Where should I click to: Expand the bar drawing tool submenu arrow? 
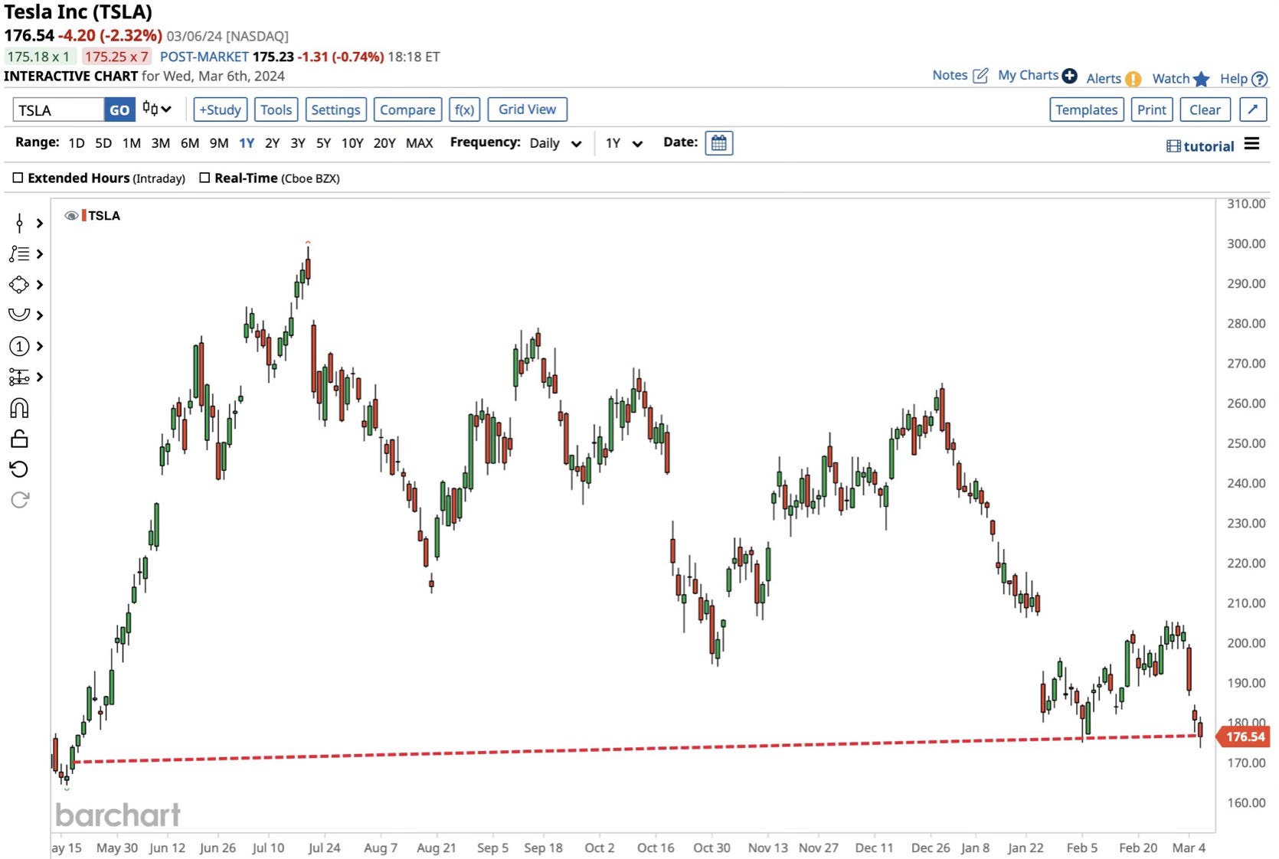40,224
